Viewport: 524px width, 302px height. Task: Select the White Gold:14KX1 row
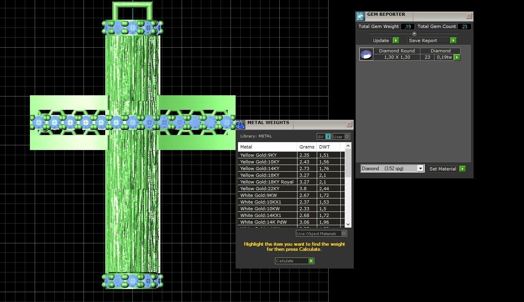[x=291, y=215]
